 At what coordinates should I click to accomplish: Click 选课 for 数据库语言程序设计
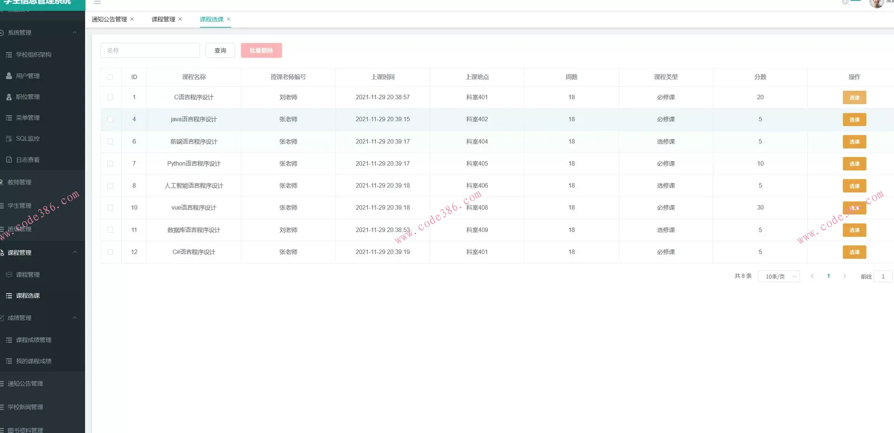coord(854,230)
